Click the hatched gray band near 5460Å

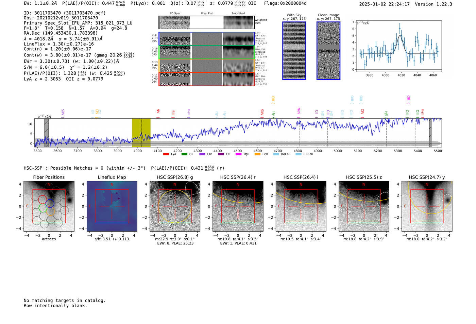coord(430,133)
